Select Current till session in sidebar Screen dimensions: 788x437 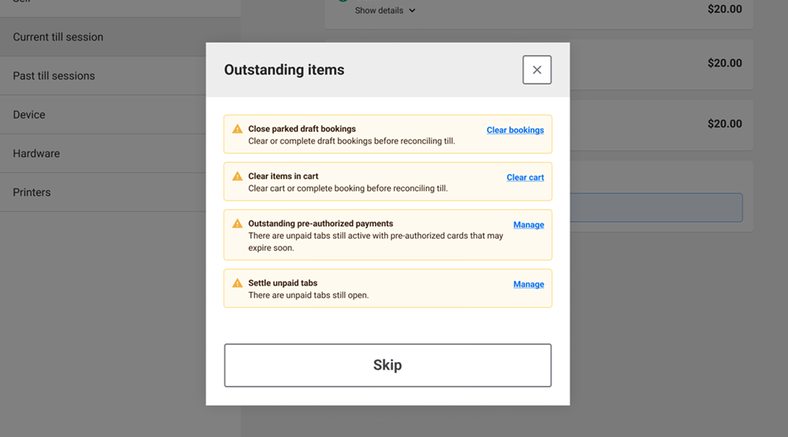coord(58,37)
